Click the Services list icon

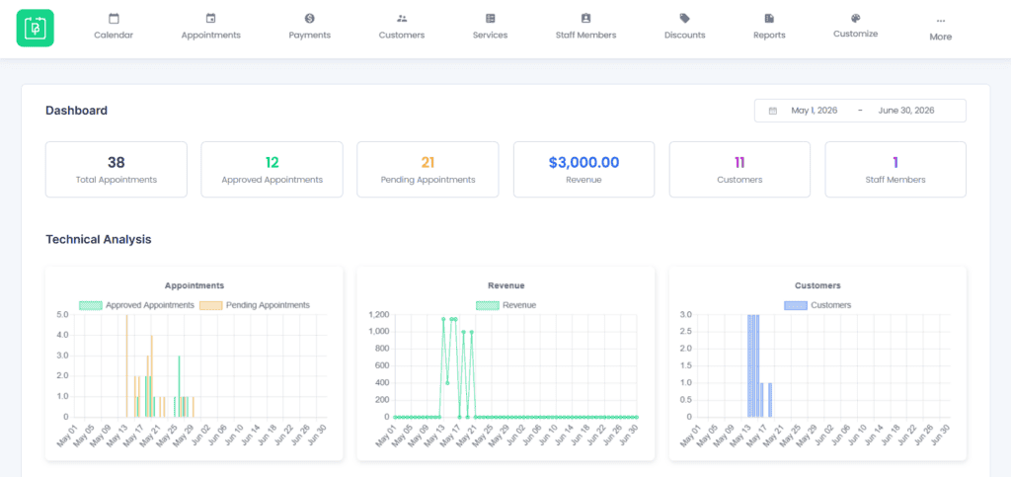click(490, 18)
